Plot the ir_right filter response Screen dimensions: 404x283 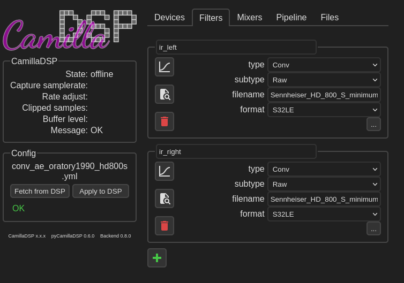164,171
